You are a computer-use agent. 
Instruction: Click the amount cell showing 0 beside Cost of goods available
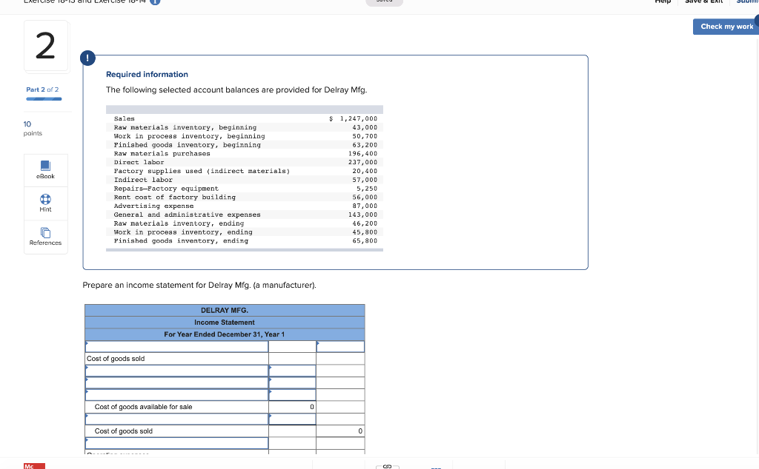coord(294,406)
